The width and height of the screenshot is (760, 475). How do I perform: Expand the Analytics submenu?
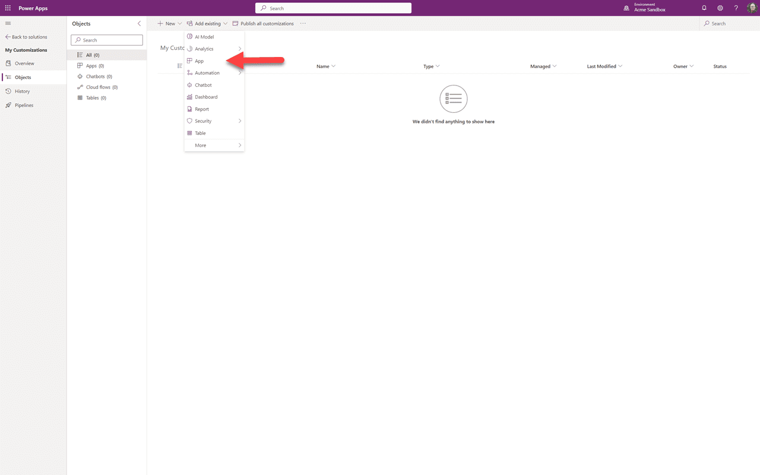click(205, 48)
